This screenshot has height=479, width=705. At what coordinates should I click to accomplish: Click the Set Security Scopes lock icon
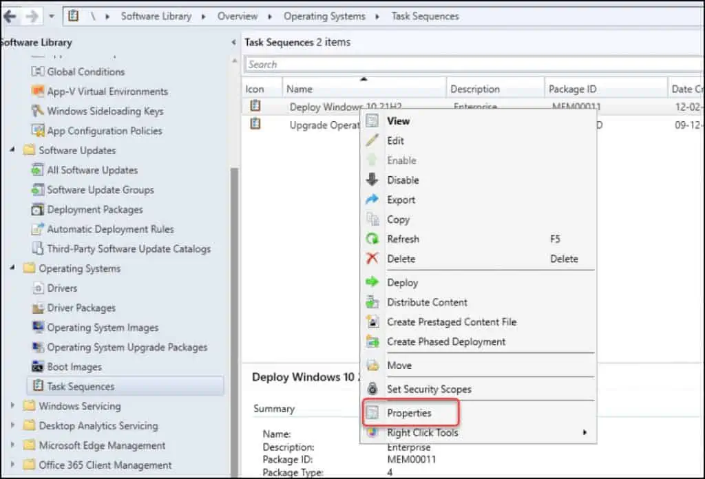click(x=372, y=389)
